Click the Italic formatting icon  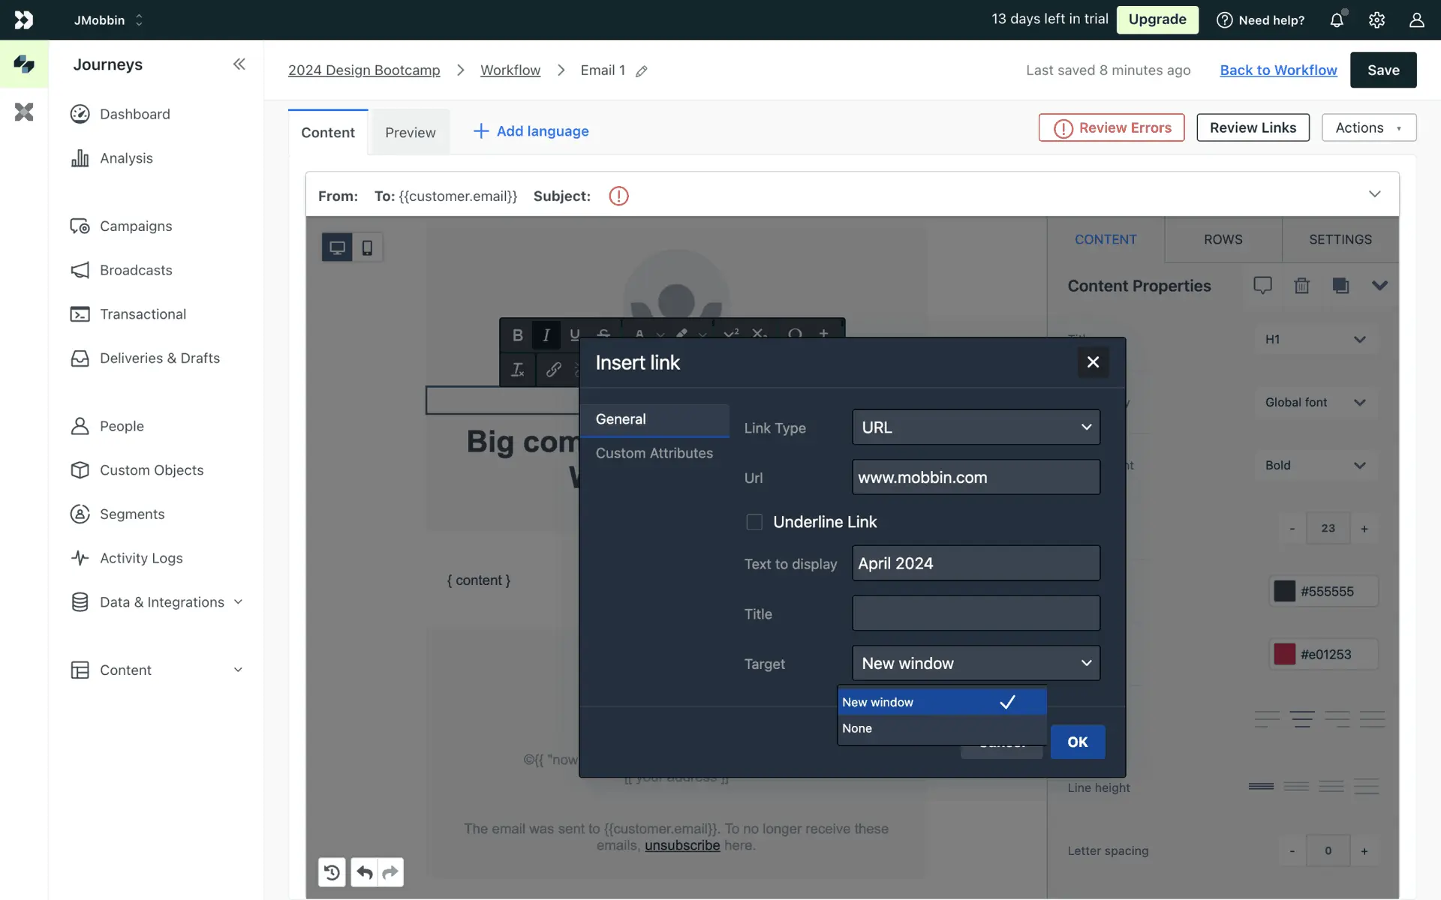(546, 335)
